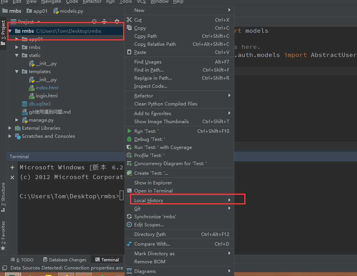
Task: Click the Diagrams icon
Action: tap(129, 271)
